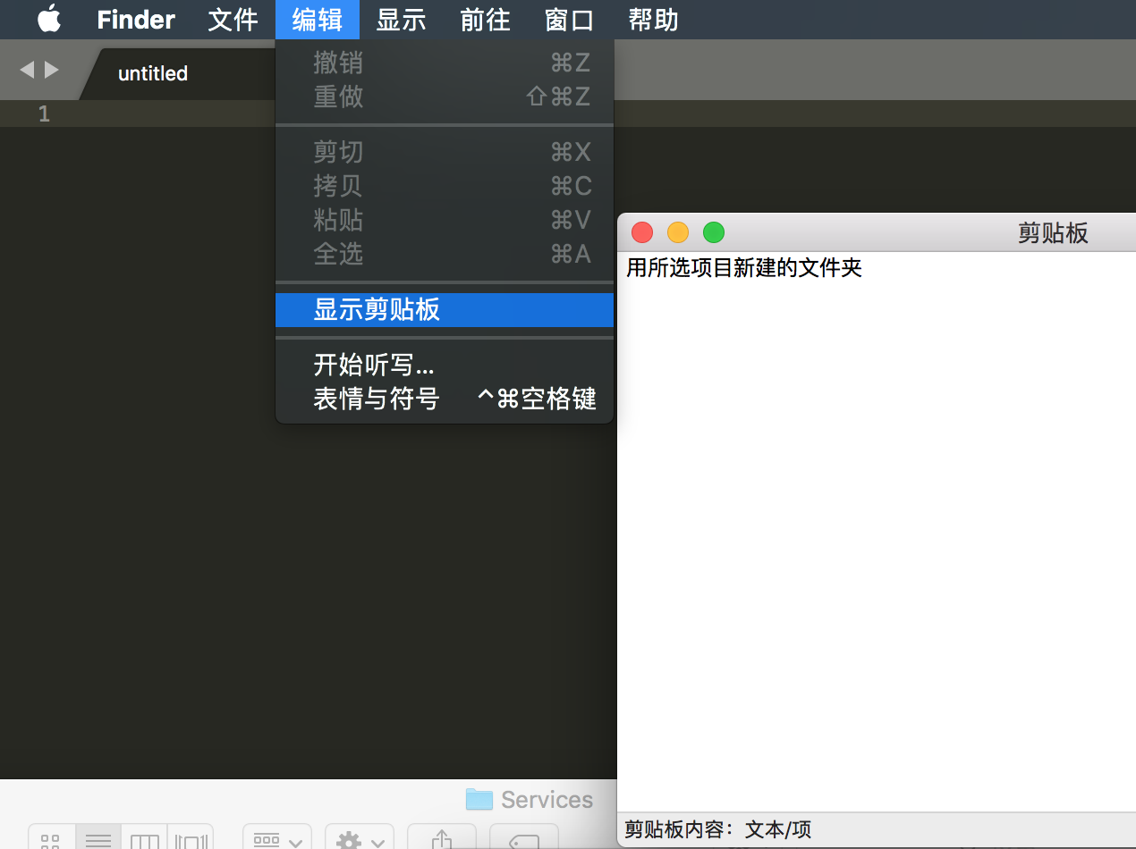Image resolution: width=1136 pixels, height=849 pixels.
Task: Open the 文件 menu
Action: pos(233,20)
